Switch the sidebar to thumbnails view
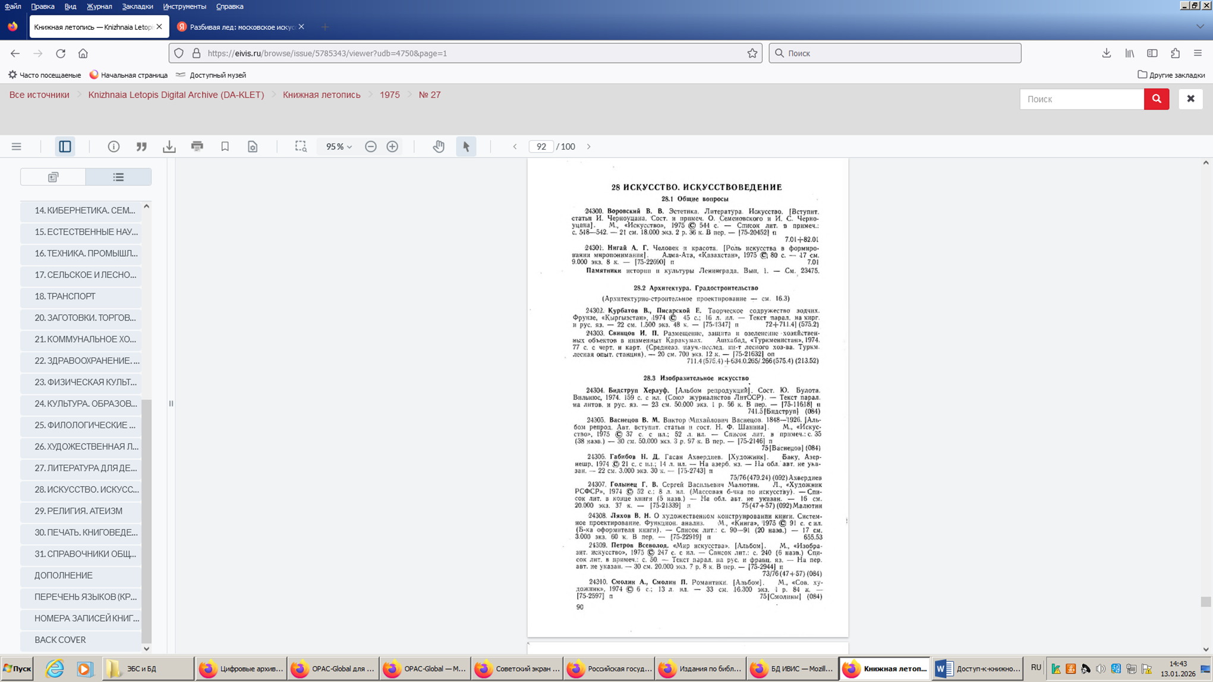This screenshot has height=682, width=1213. tap(53, 177)
